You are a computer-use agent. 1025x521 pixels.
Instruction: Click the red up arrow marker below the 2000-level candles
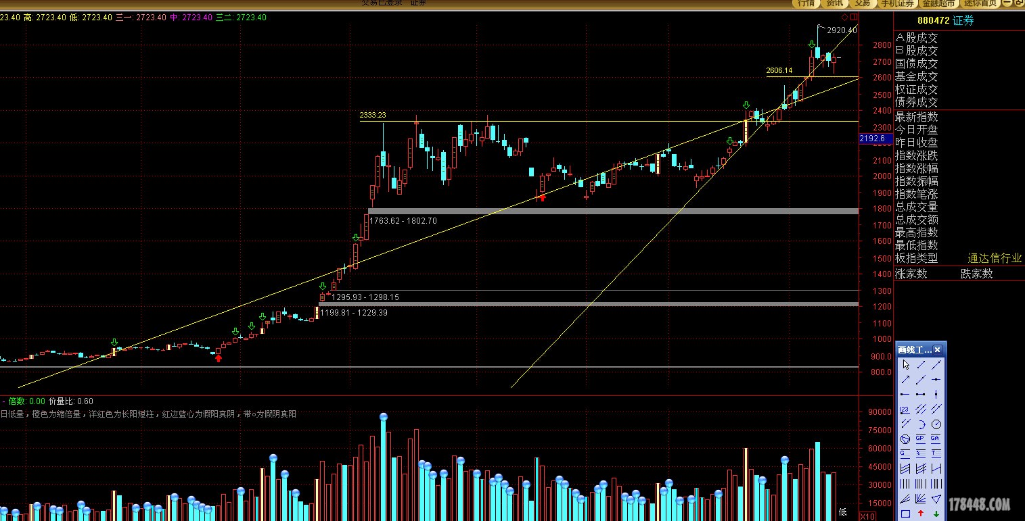click(x=542, y=197)
